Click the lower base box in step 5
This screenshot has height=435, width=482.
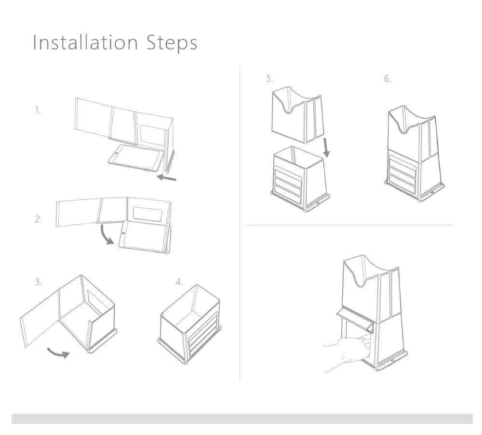300,179
